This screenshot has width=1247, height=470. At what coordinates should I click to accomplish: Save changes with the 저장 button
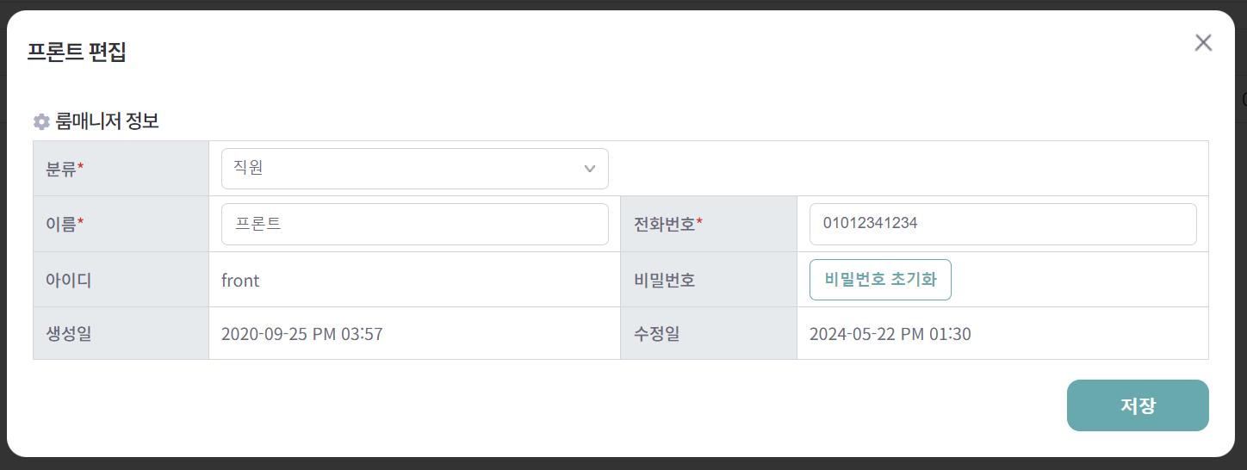(1137, 405)
